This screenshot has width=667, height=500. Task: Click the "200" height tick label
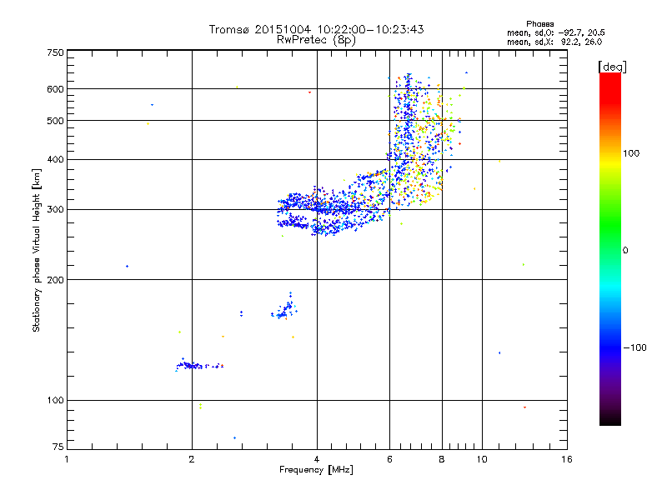tap(55, 280)
